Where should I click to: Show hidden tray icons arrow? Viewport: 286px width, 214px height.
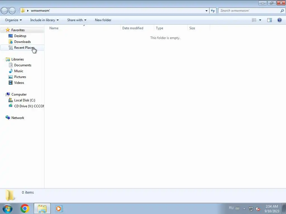(x=244, y=209)
